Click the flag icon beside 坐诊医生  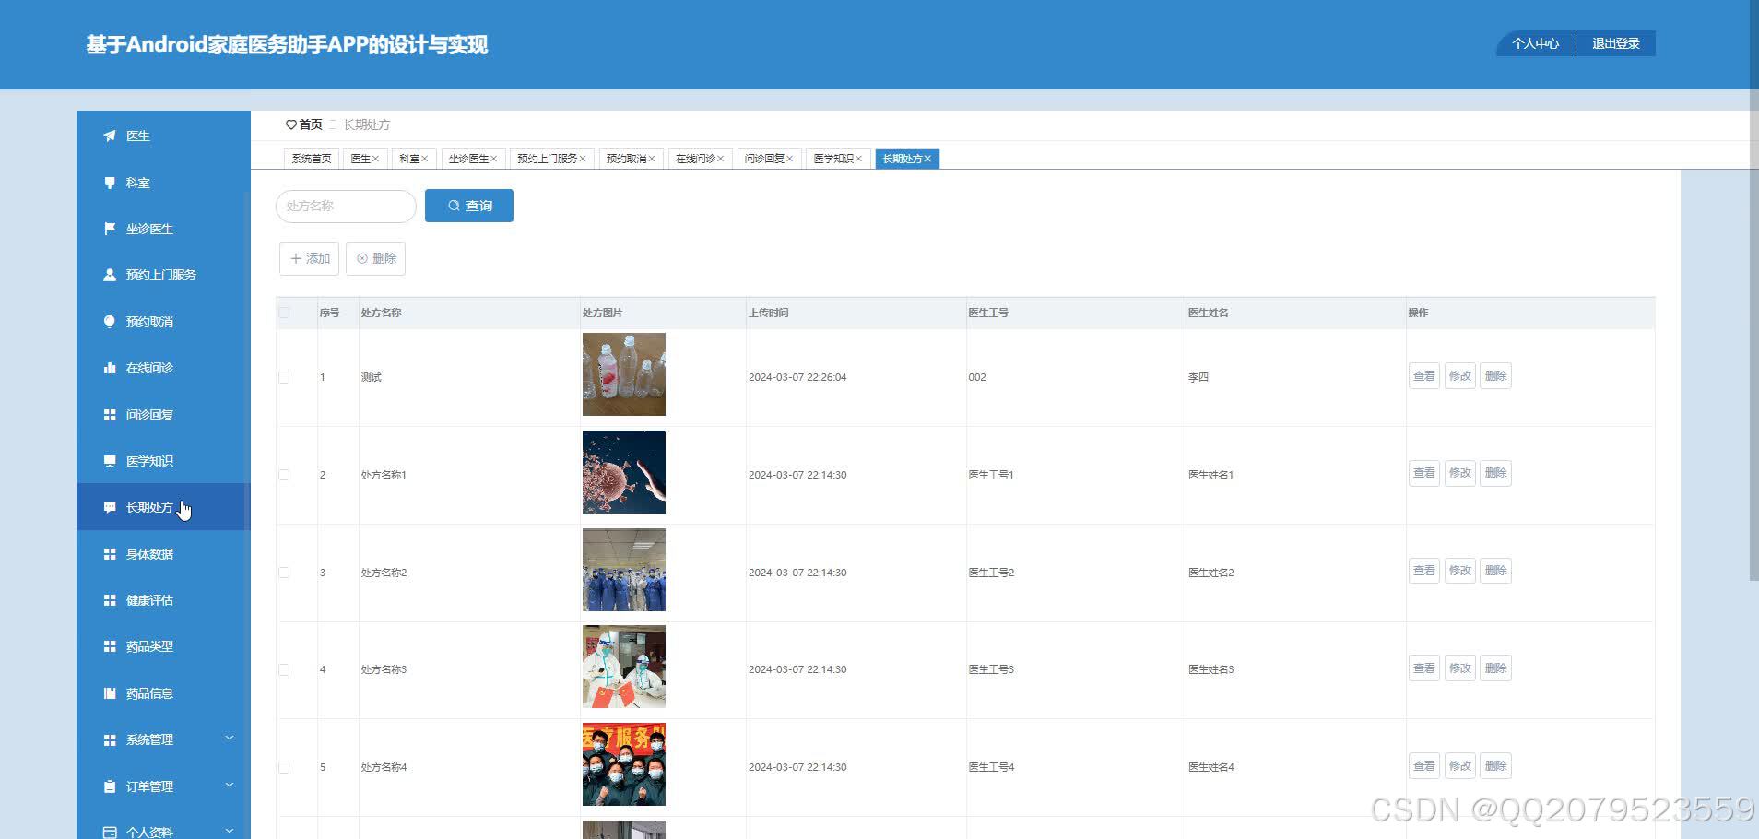[x=110, y=229]
